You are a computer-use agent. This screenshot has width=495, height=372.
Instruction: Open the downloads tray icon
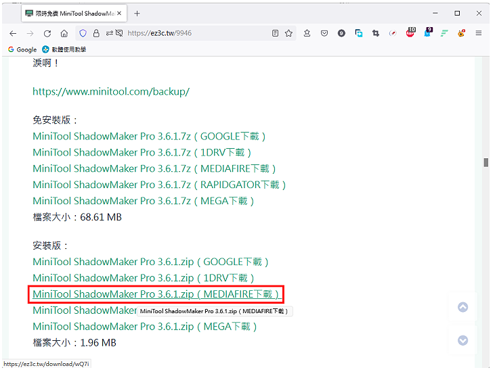(307, 33)
